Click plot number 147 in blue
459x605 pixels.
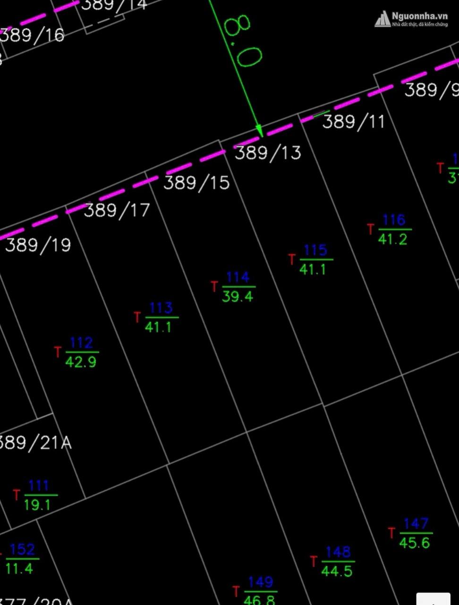coord(416,524)
